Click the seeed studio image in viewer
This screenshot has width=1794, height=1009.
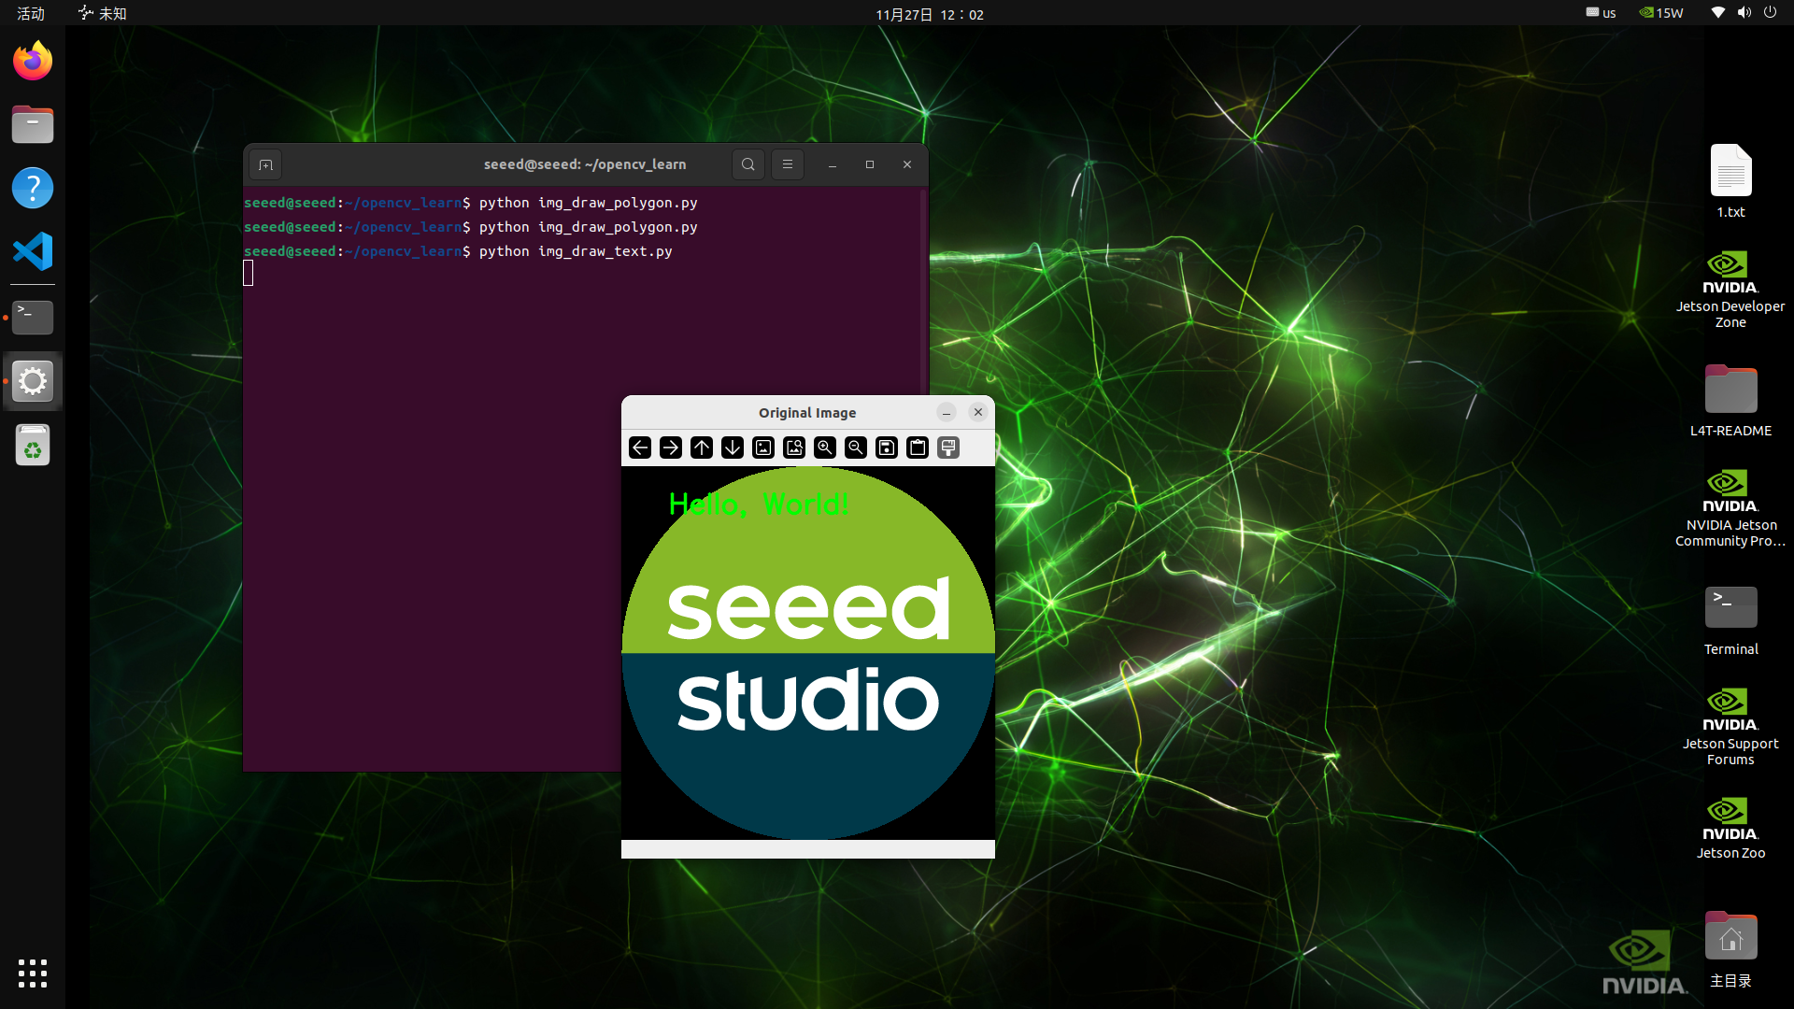808,653
